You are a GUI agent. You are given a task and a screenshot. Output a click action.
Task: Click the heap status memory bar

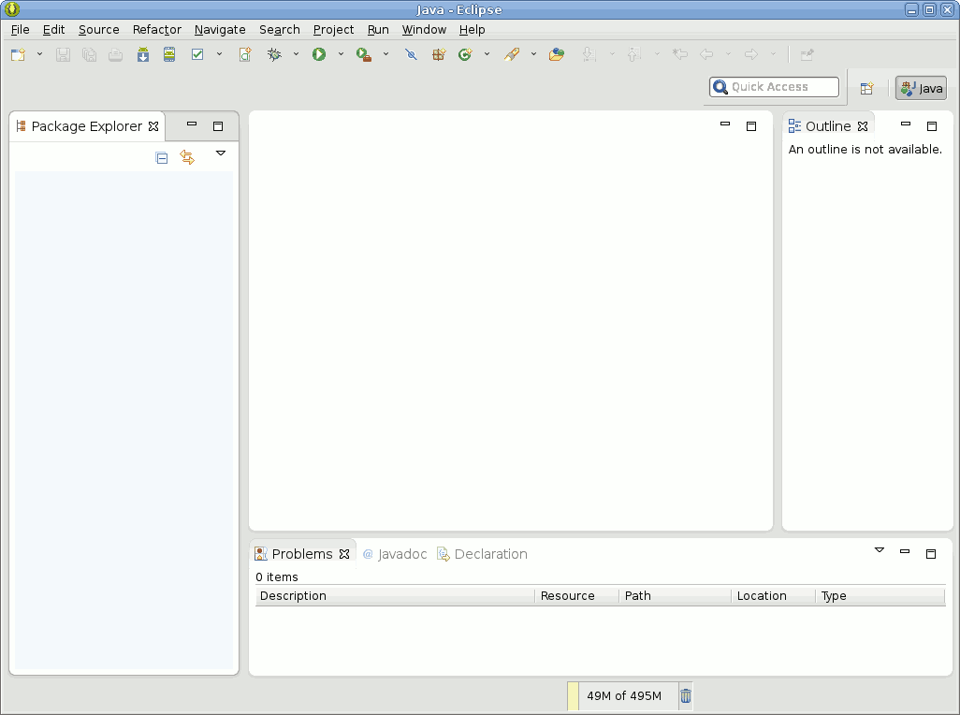point(622,696)
